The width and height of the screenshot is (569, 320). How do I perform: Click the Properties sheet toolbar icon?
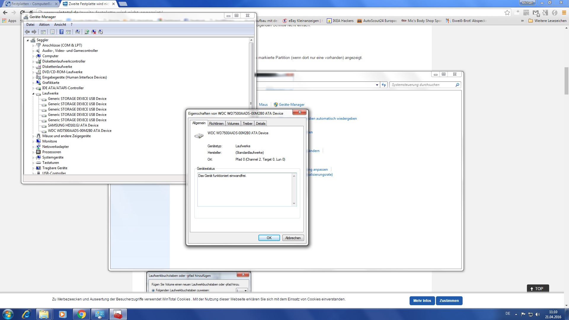click(x=52, y=32)
